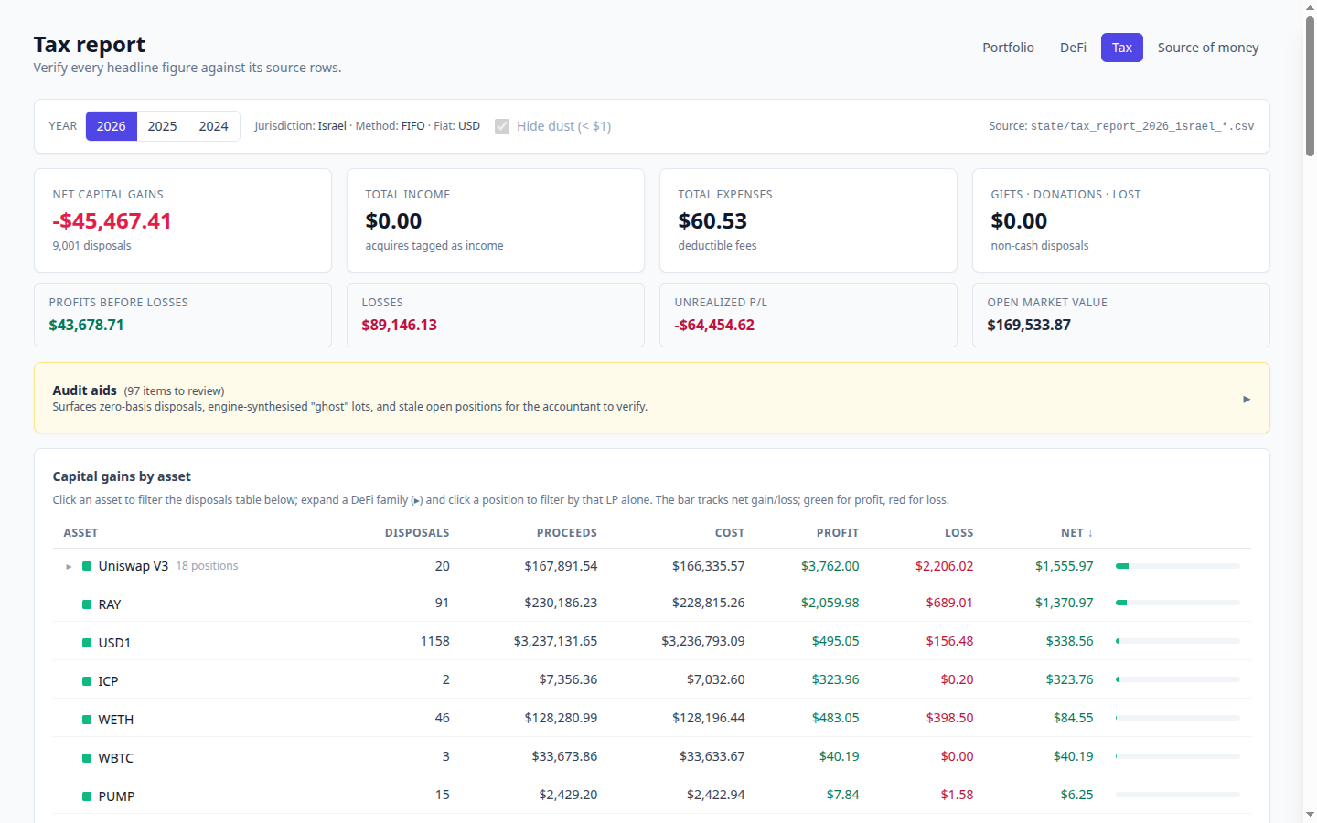Click the WBTC green asset marker
The image size is (1317, 823).
87,758
